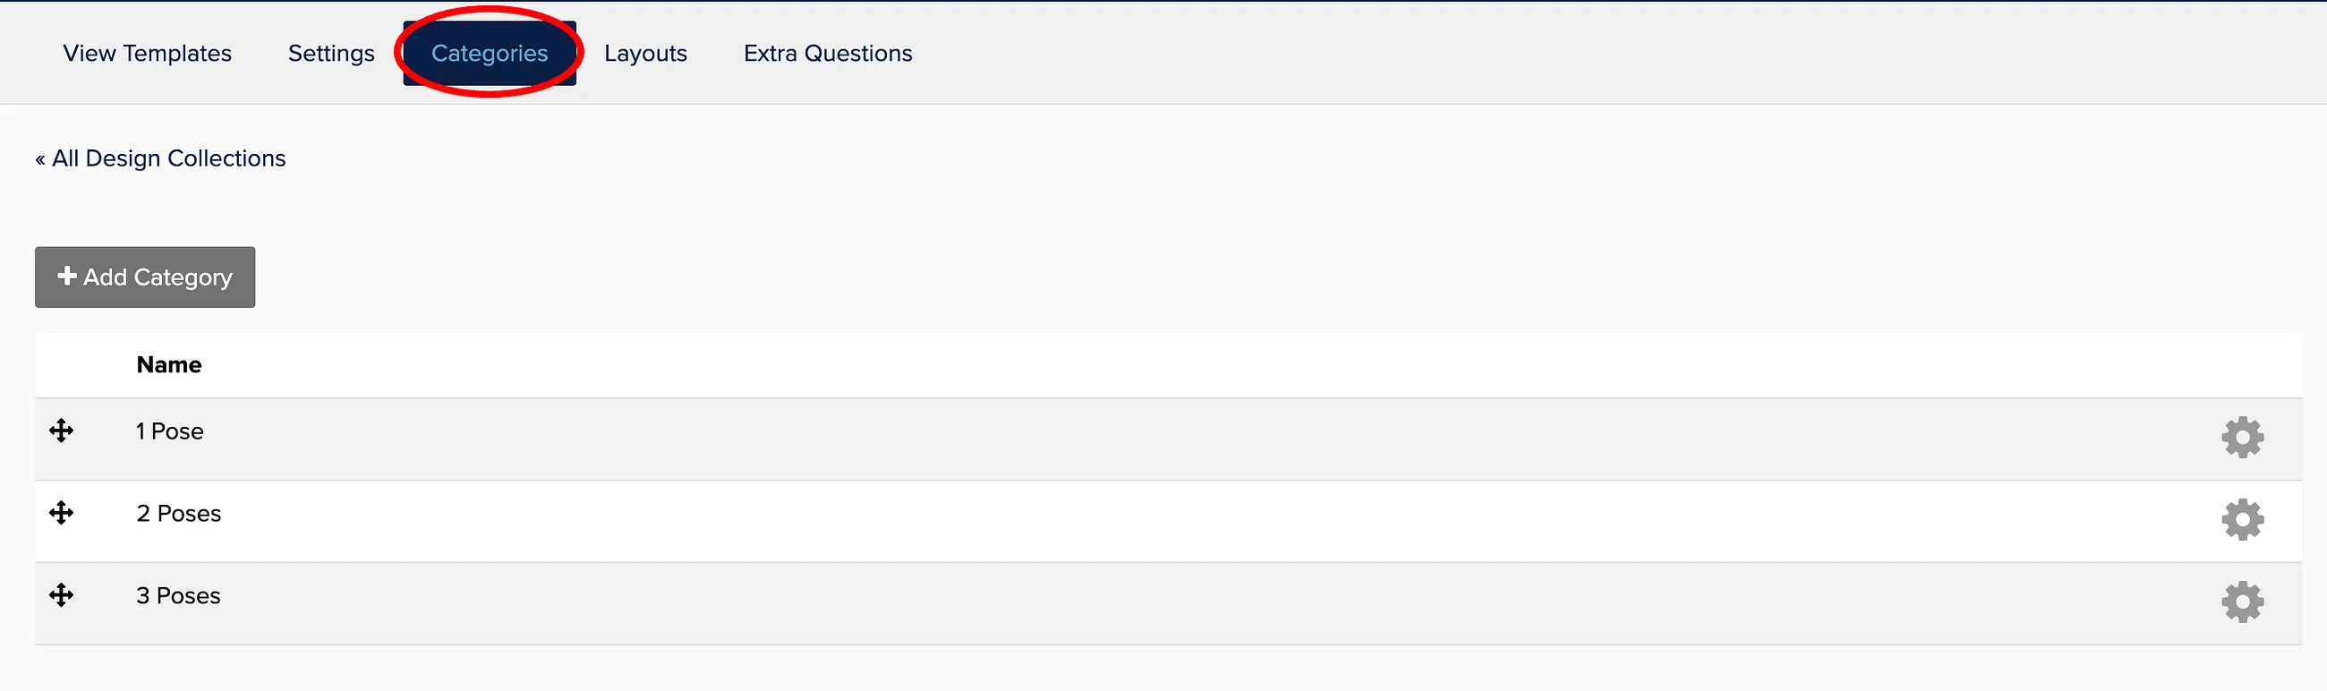Grab the move handle for 2 Poses
The image size is (2327, 691).
click(x=62, y=513)
